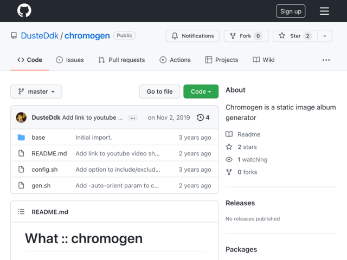Viewport: 347px width, 260px height.
Task: Click the fork icon beside '0 forks'
Action: 229,172
